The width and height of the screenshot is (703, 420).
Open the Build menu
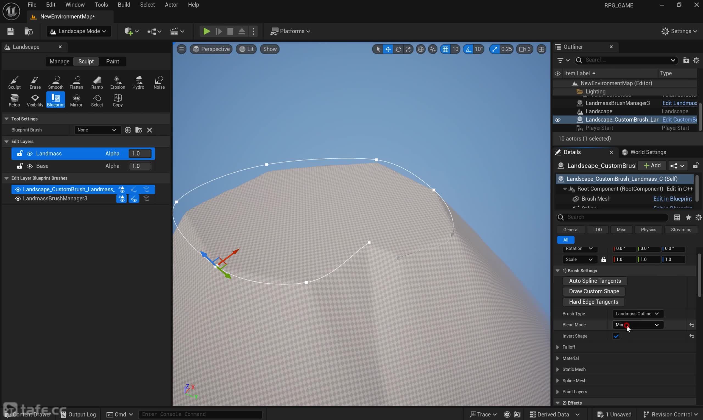pos(124,5)
